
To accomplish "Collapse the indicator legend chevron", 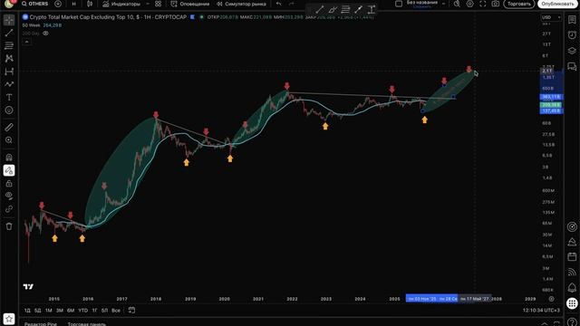I will click(x=26, y=42).
